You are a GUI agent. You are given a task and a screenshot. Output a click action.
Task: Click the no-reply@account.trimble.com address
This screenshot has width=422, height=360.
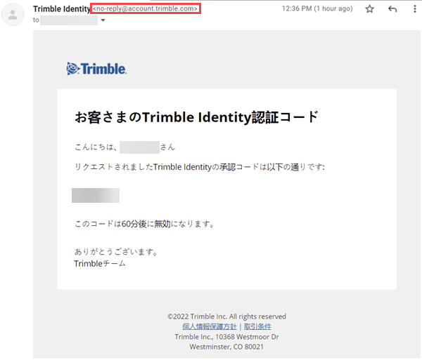pos(146,8)
